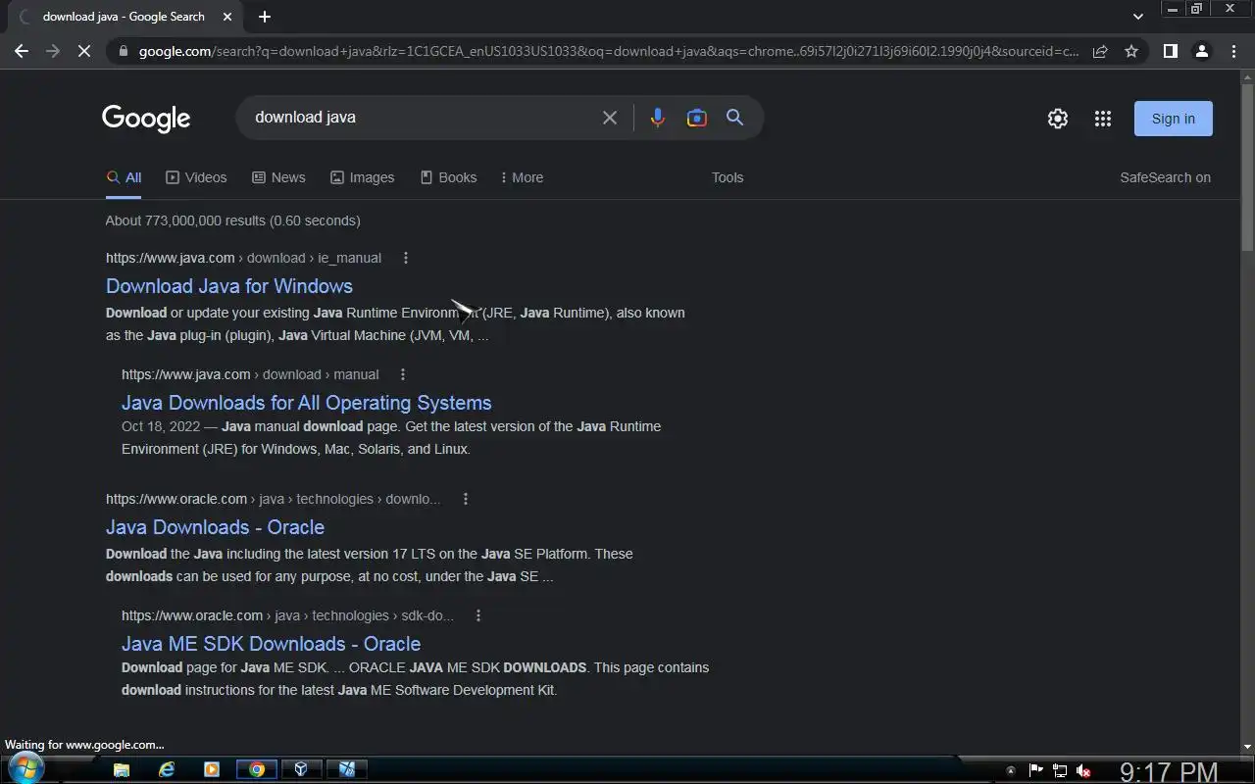
Task: Click the Sign in button
Action: click(1174, 119)
